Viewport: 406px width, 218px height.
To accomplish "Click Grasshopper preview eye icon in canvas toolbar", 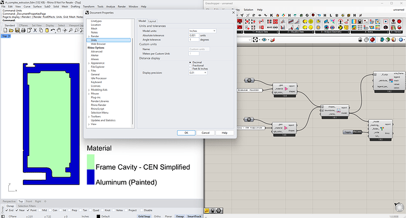I will [264, 39].
